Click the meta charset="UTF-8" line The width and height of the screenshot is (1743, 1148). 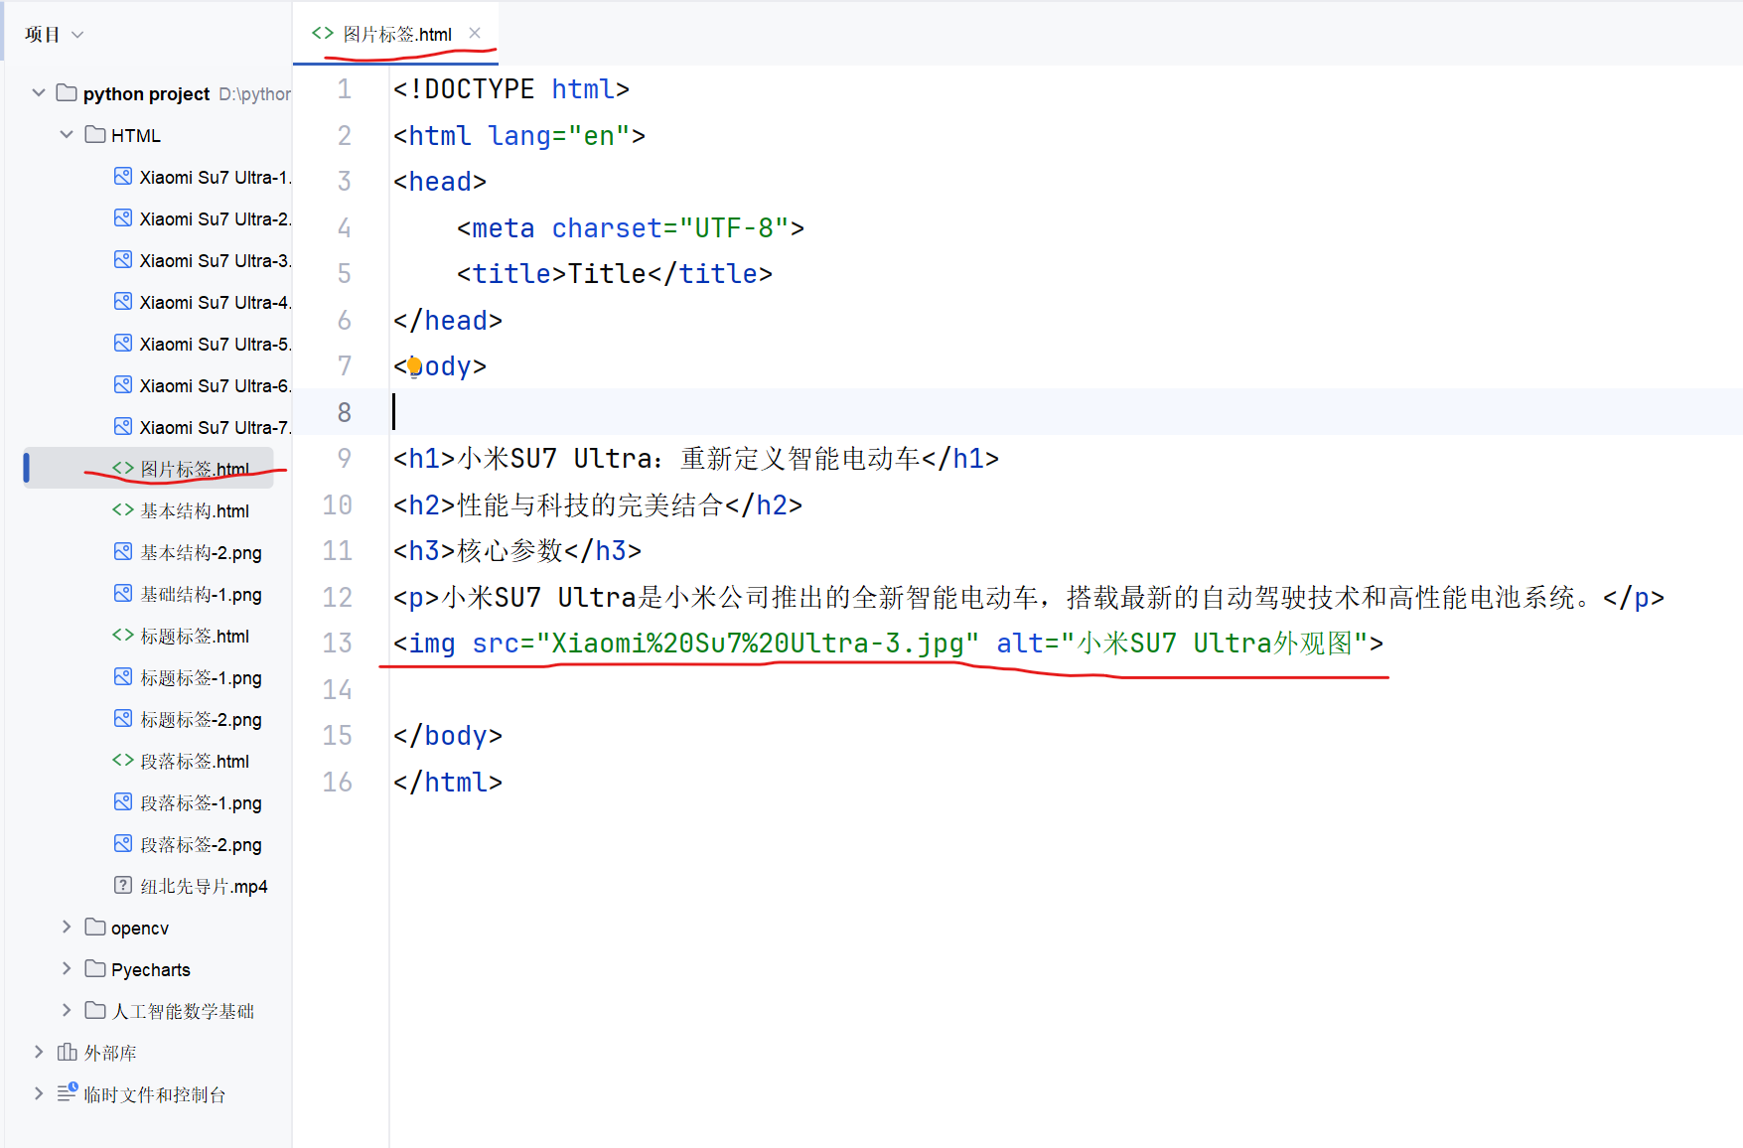tap(631, 228)
